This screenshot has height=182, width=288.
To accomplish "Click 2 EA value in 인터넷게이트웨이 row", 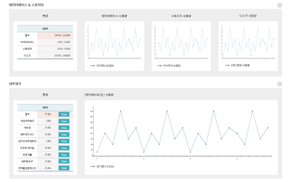I will [48, 141].
